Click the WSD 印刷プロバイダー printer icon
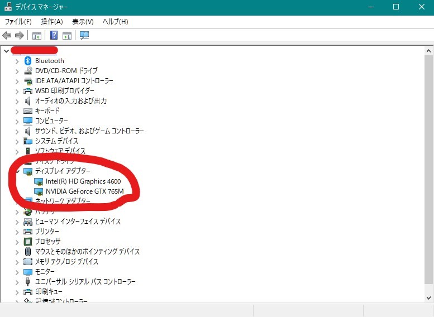 [x=28, y=91]
